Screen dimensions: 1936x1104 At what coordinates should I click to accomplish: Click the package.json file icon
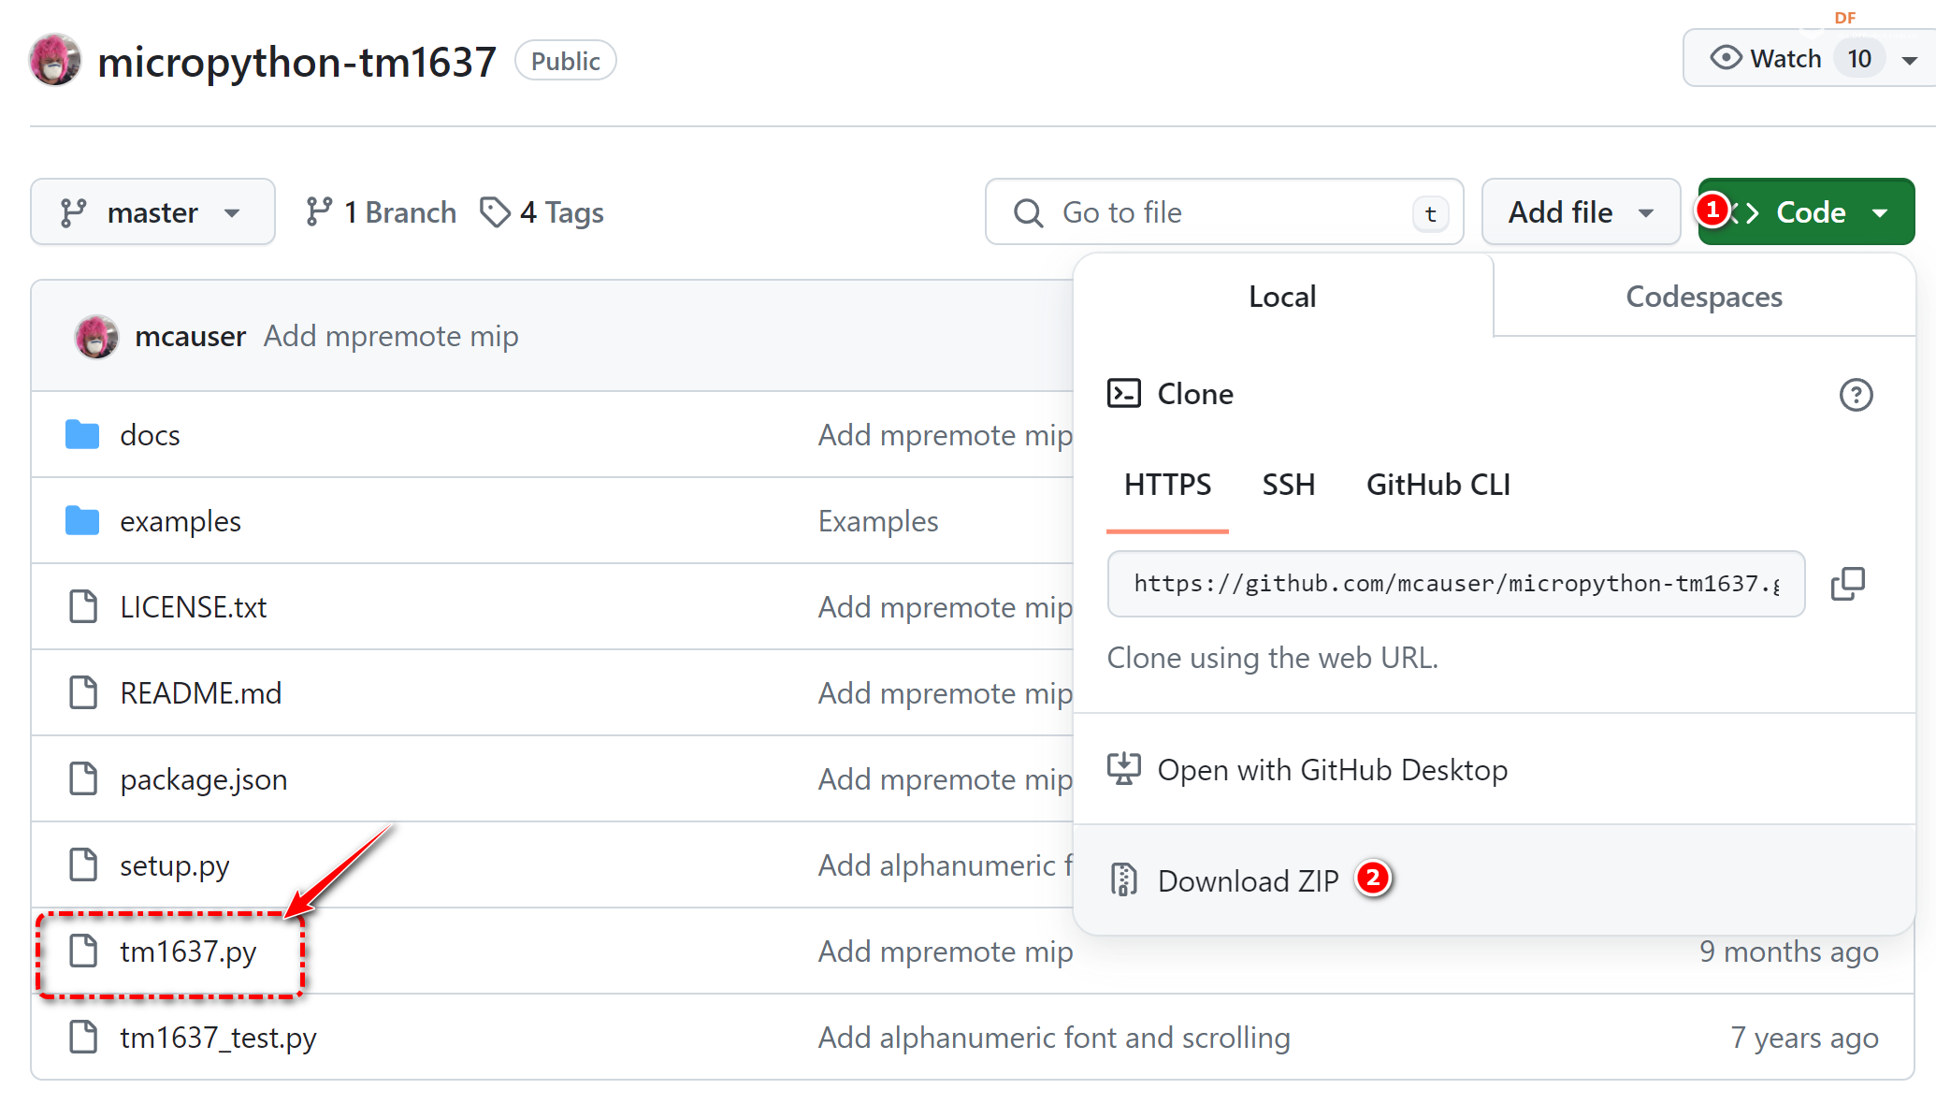pos(83,779)
